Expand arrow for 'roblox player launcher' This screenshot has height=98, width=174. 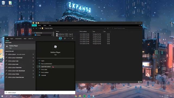click(33, 68)
